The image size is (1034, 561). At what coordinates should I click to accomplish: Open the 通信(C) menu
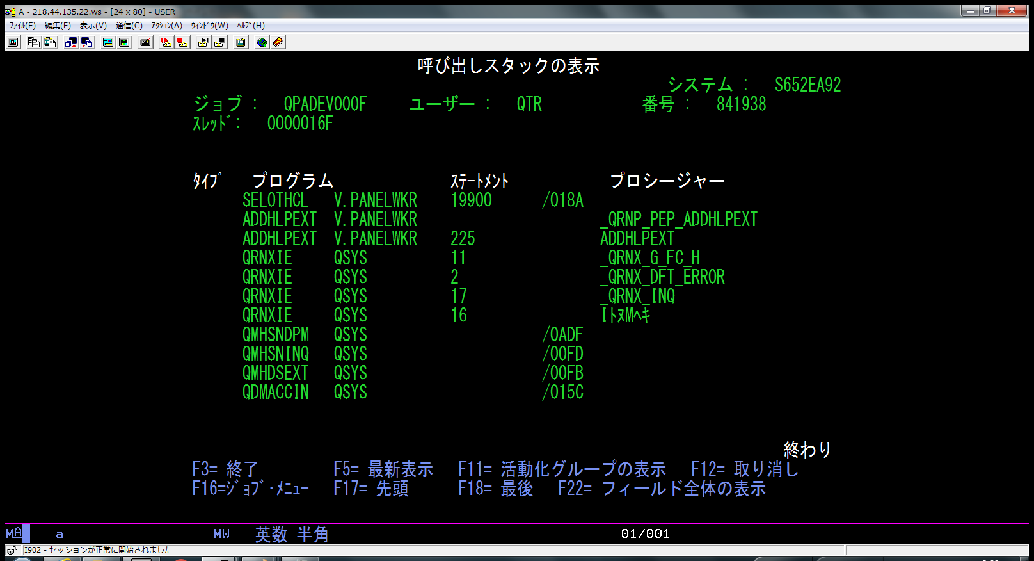(x=129, y=26)
